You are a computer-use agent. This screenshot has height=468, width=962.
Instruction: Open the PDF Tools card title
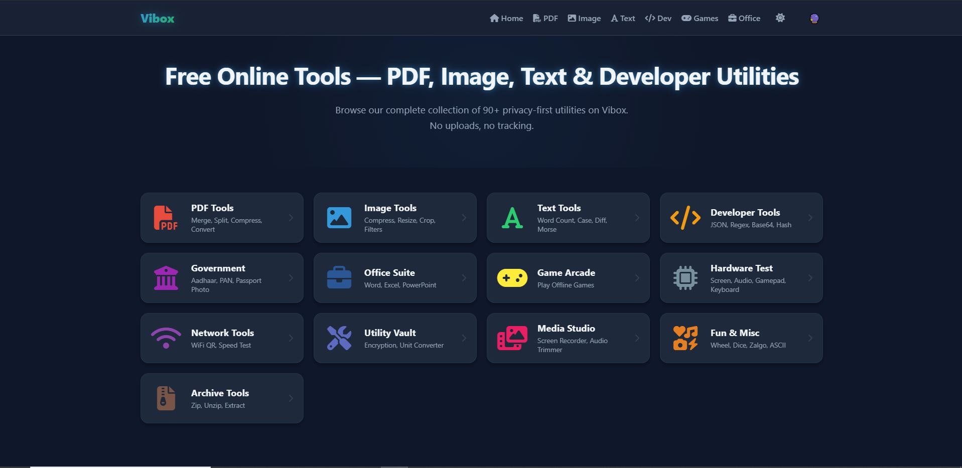(212, 208)
